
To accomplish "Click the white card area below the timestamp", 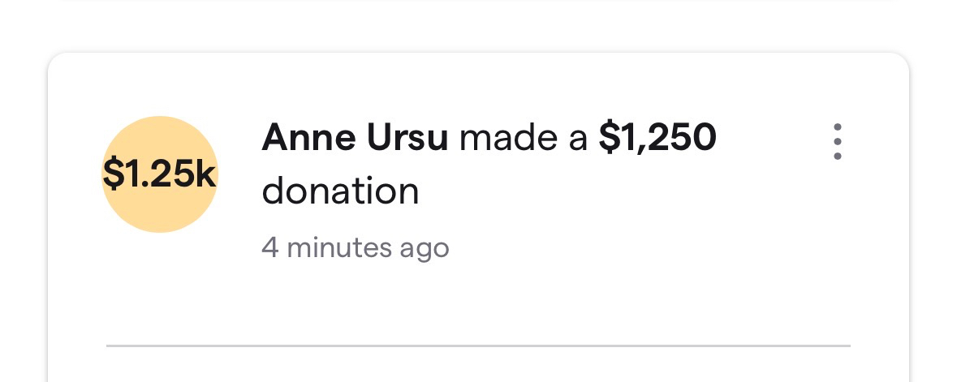I will (x=478, y=300).
